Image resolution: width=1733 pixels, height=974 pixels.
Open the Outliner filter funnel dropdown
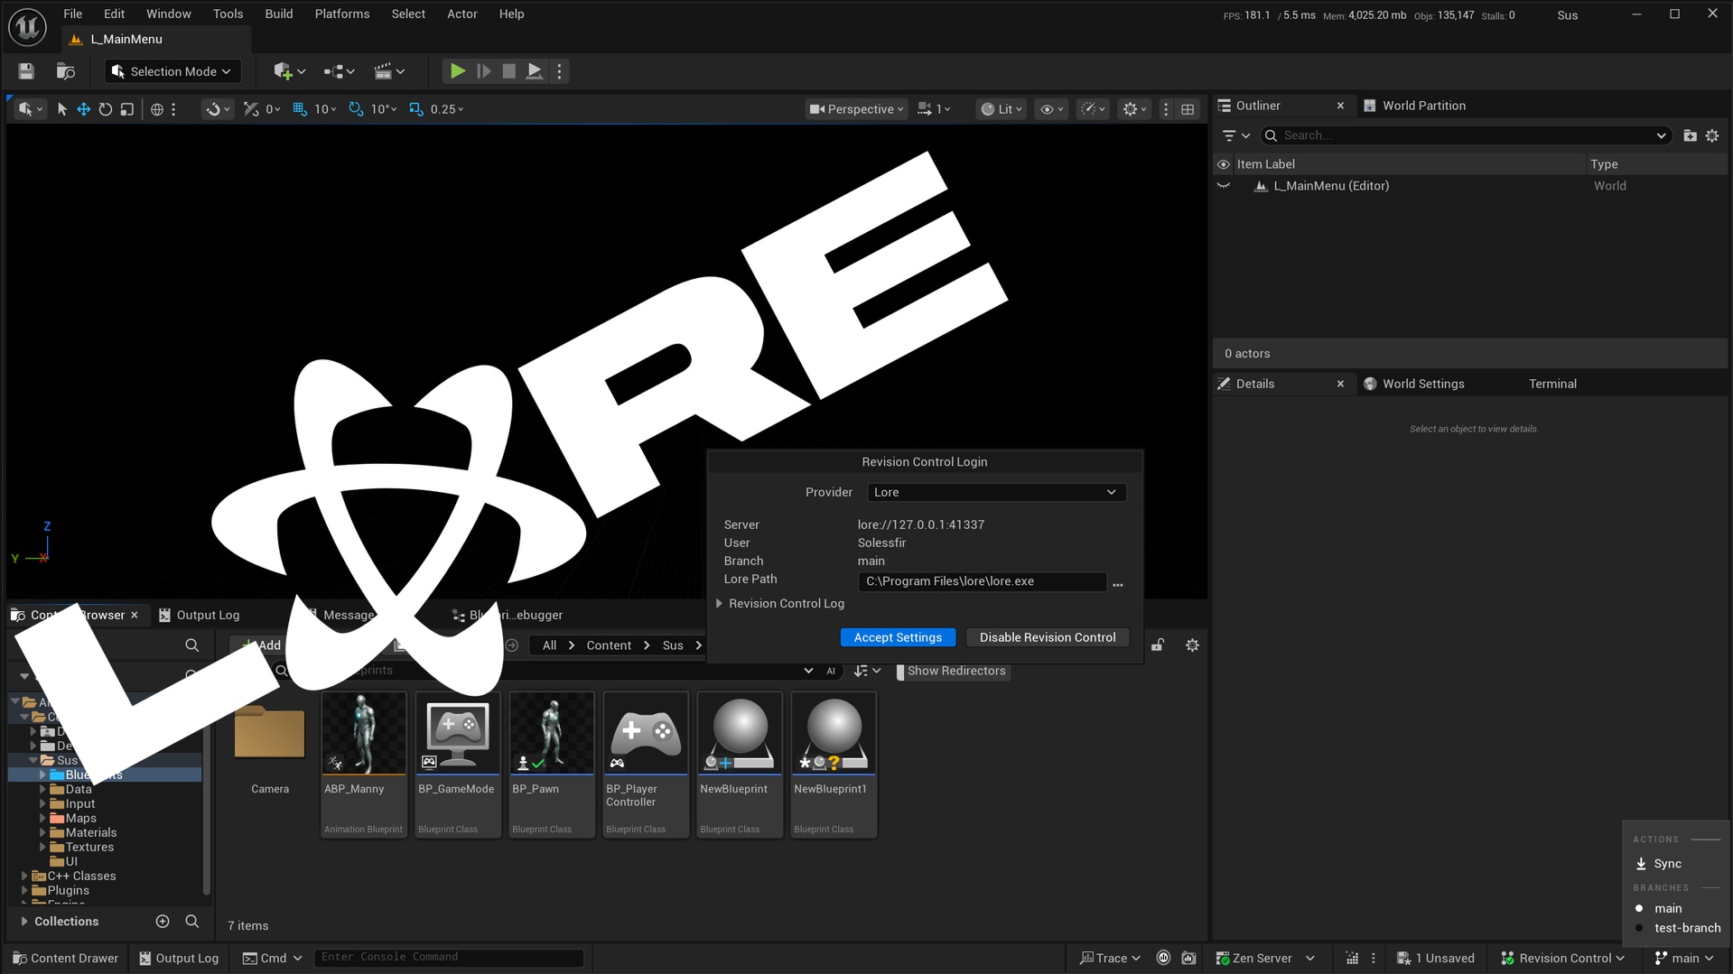pyautogui.click(x=1235, y=135)
